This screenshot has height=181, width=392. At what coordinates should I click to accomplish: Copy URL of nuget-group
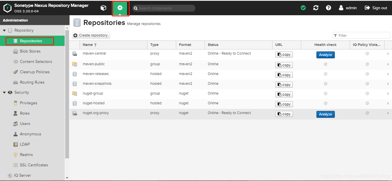(x=284, y=95)
